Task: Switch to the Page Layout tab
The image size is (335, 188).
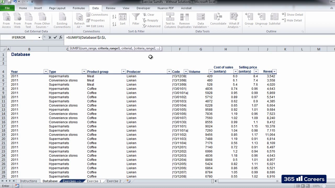Action: click(x=57, y=8)
